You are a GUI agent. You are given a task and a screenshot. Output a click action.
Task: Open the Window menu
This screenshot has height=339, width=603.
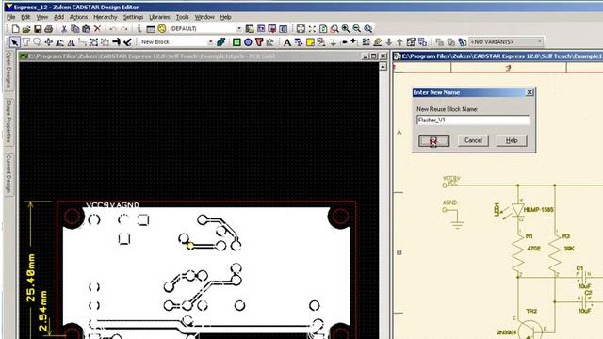coord(204,17)
